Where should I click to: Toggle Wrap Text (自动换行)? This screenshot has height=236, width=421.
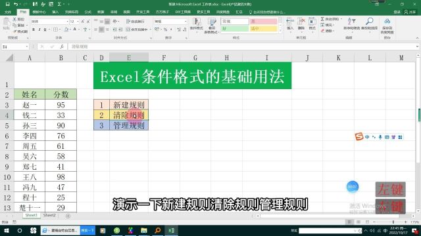(x=136, y=22)
